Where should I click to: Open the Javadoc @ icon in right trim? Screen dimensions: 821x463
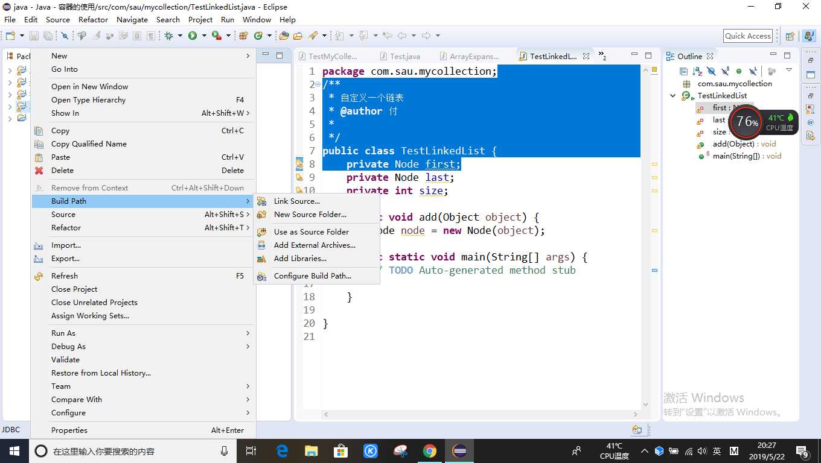(x=810, y=122)
